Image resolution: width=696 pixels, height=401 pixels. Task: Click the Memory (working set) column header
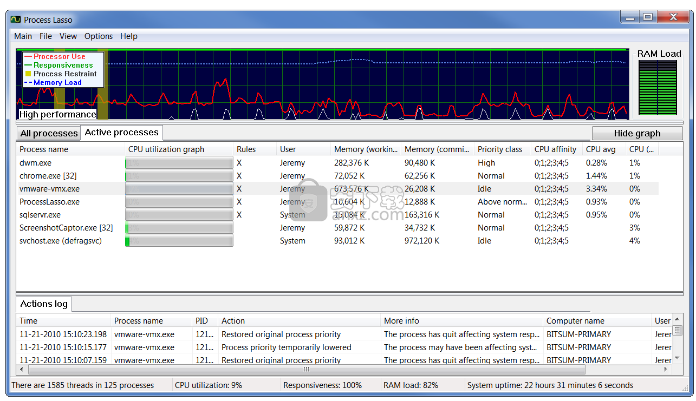[x=366, y=149]
